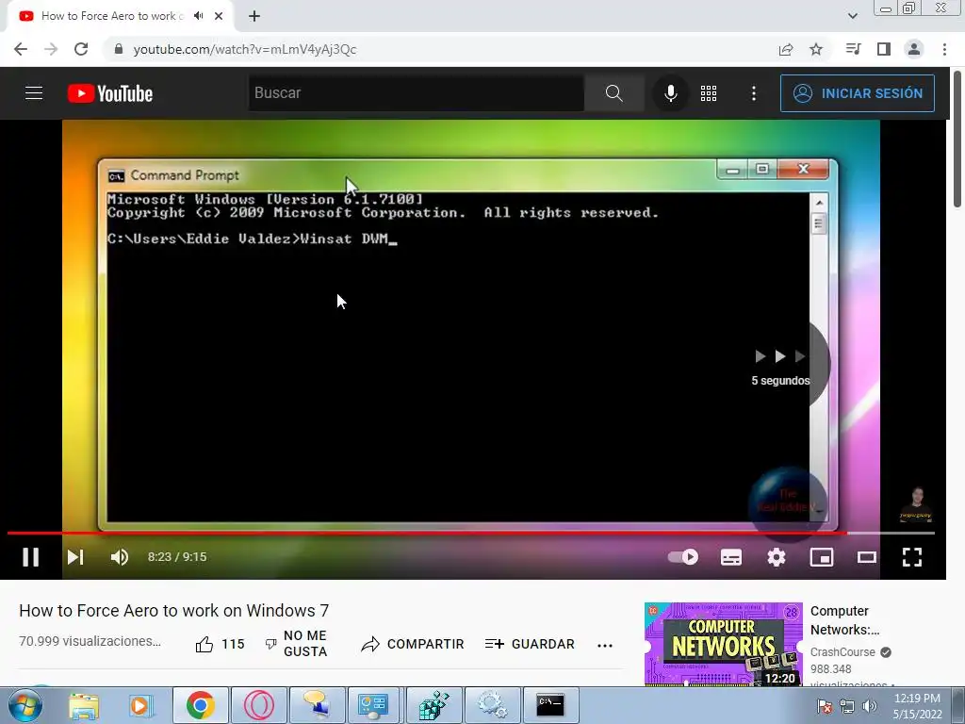
Task: Focus the Buscar search field
Action: tap(416, 93)
